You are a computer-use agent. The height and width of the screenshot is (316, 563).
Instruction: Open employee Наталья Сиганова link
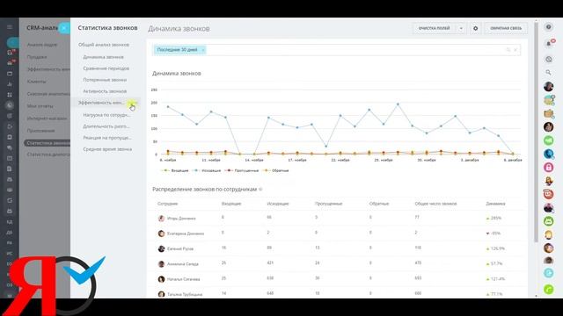pyautogui.click(x=184, y=279)
